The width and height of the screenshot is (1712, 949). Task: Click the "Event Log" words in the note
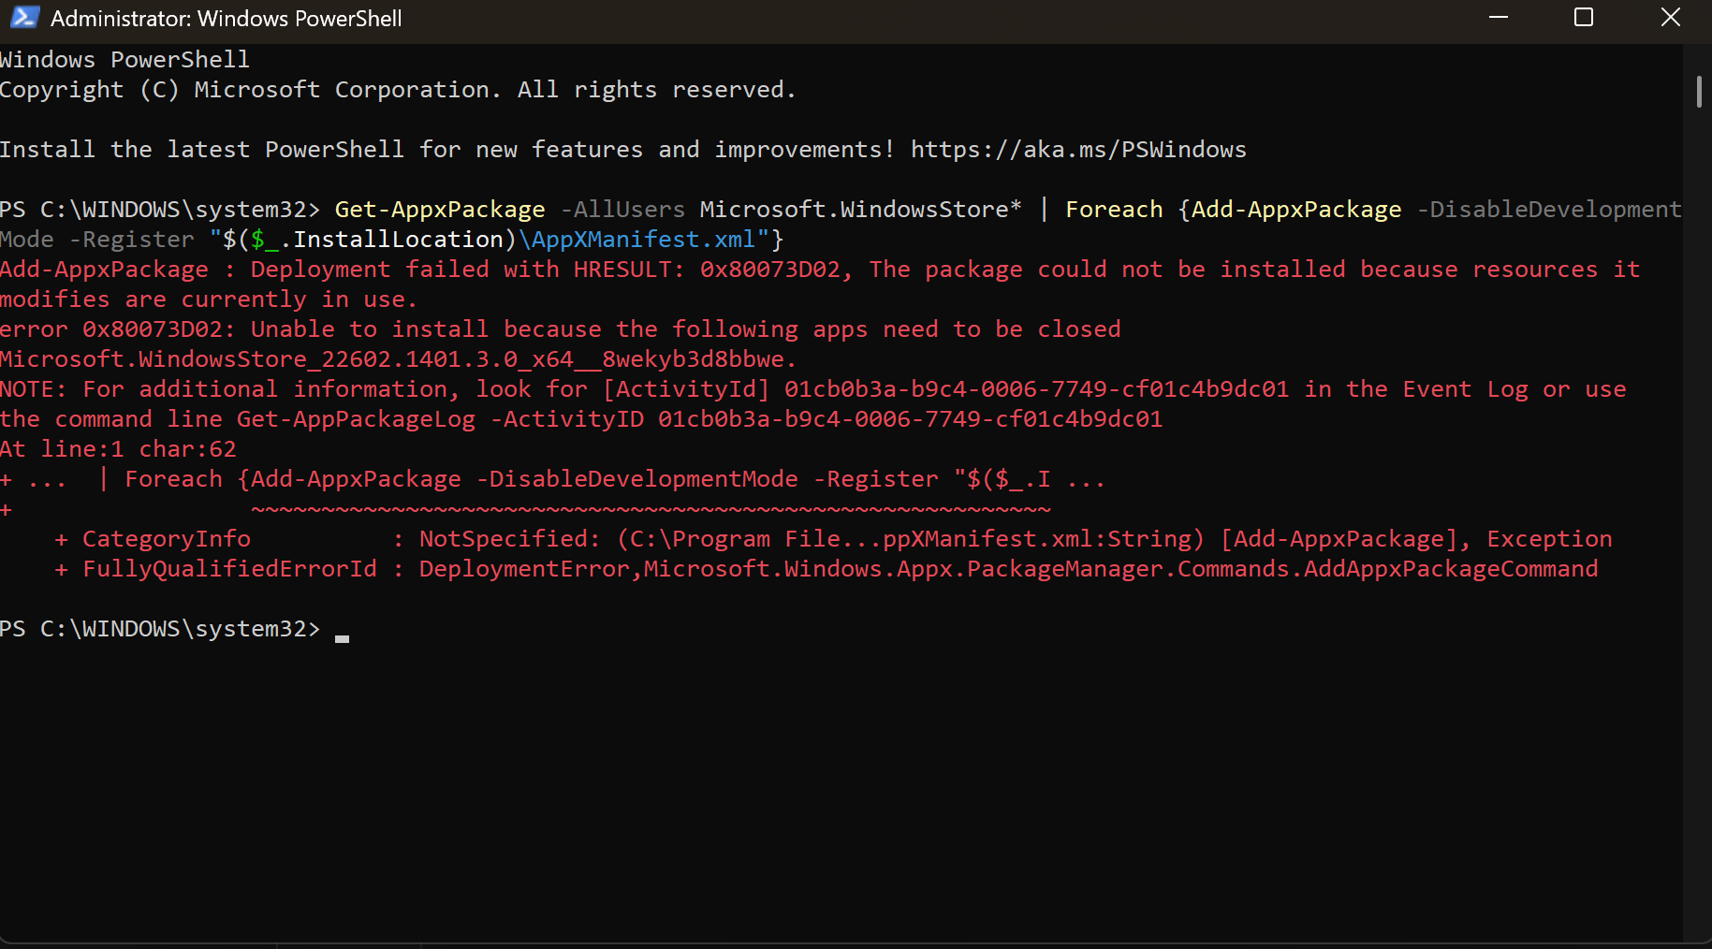(1466, 389)
